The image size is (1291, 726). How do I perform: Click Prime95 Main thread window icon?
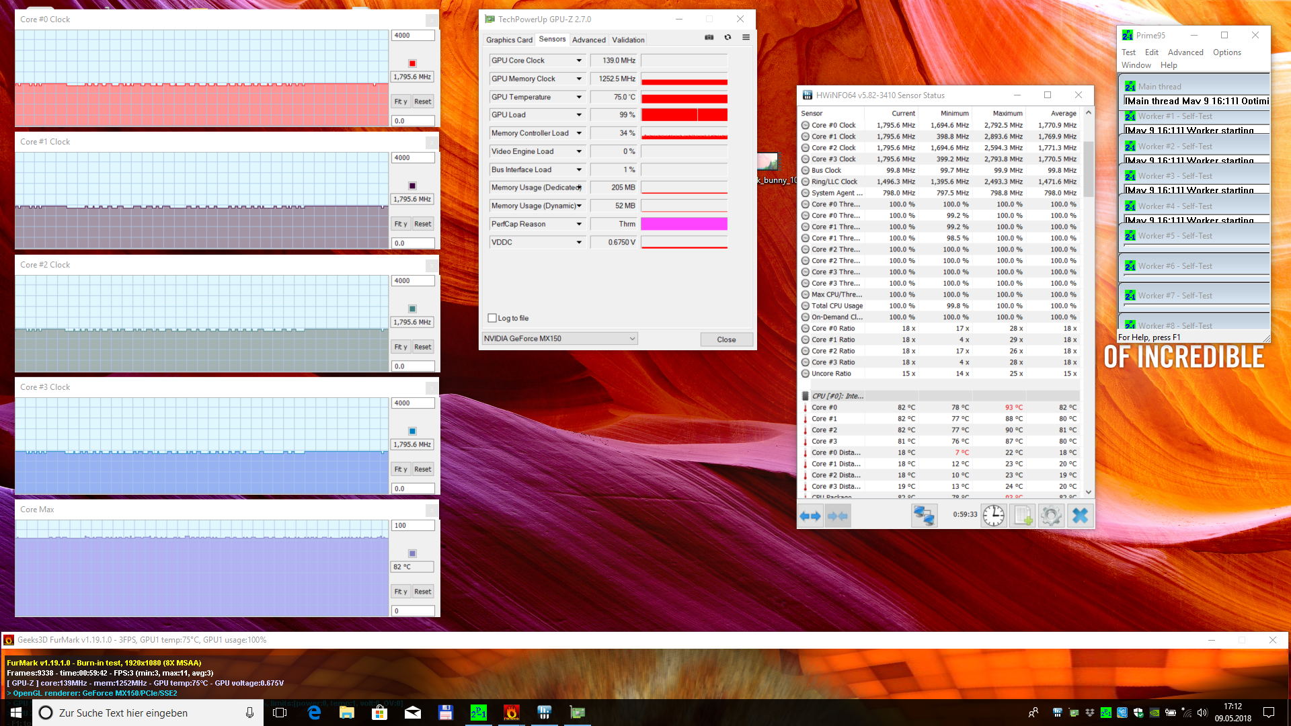[x=1130, y=86]
